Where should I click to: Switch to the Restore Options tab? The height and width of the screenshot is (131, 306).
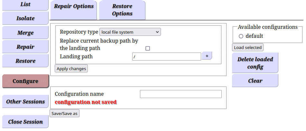click(122, 10)
